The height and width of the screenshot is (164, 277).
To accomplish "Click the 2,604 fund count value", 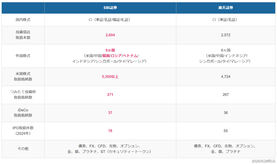I will click(110, 35).
